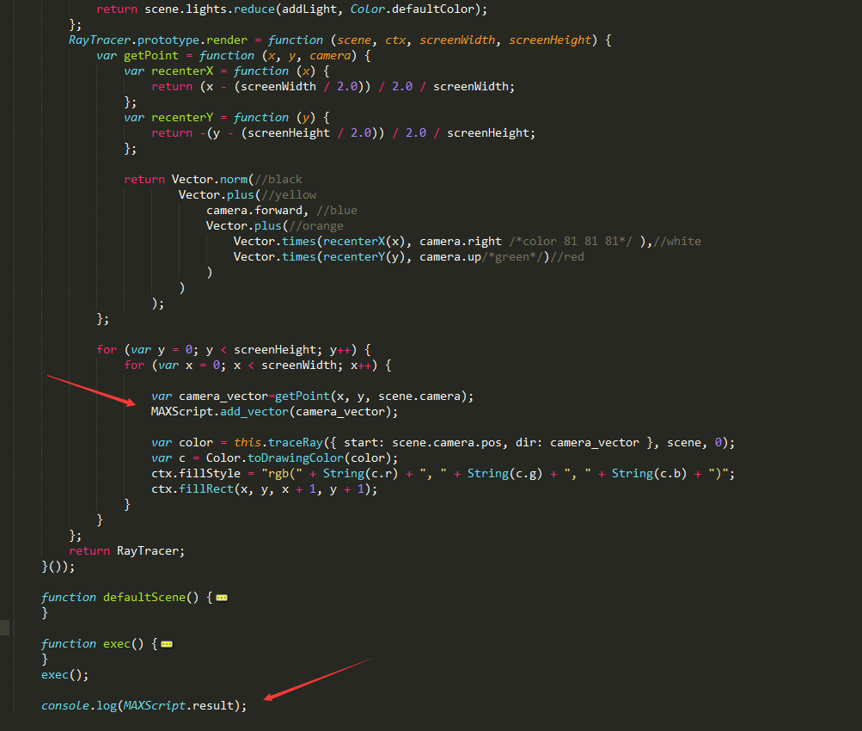862x731 pixels.
Task: Click the outer for loop over screenHeight
Action: 232,350
